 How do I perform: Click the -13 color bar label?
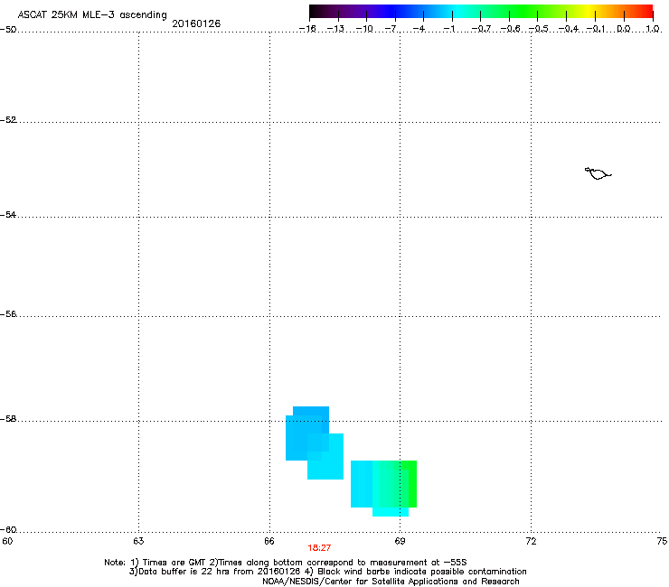335,29
